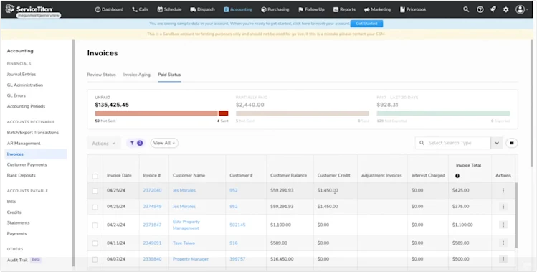This screenshot has height=272, width=537.
Task: Open Dispatch in the top navigation
Action: coord(202,9)
